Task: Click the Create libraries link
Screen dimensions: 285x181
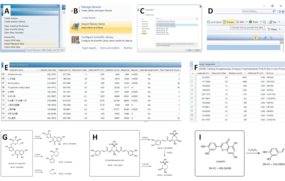Action: (x=89, y=18)
